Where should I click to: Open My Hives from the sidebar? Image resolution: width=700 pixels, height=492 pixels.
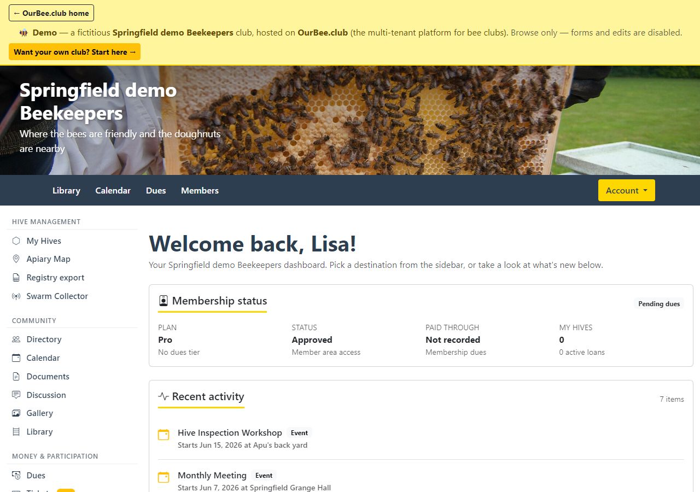[44, 241]
